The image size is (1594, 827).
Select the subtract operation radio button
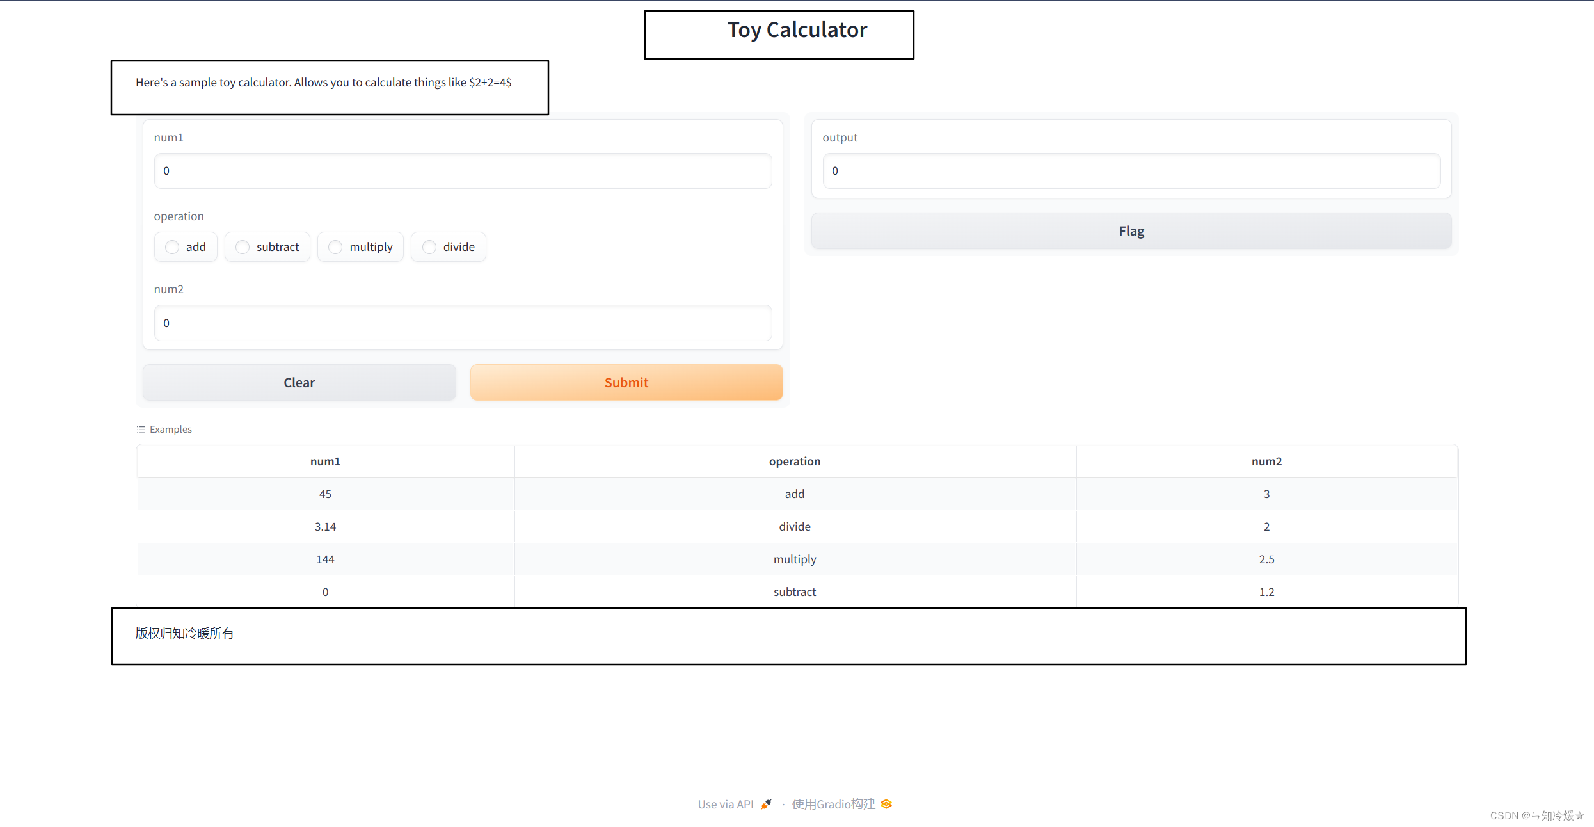pos(243,247)
